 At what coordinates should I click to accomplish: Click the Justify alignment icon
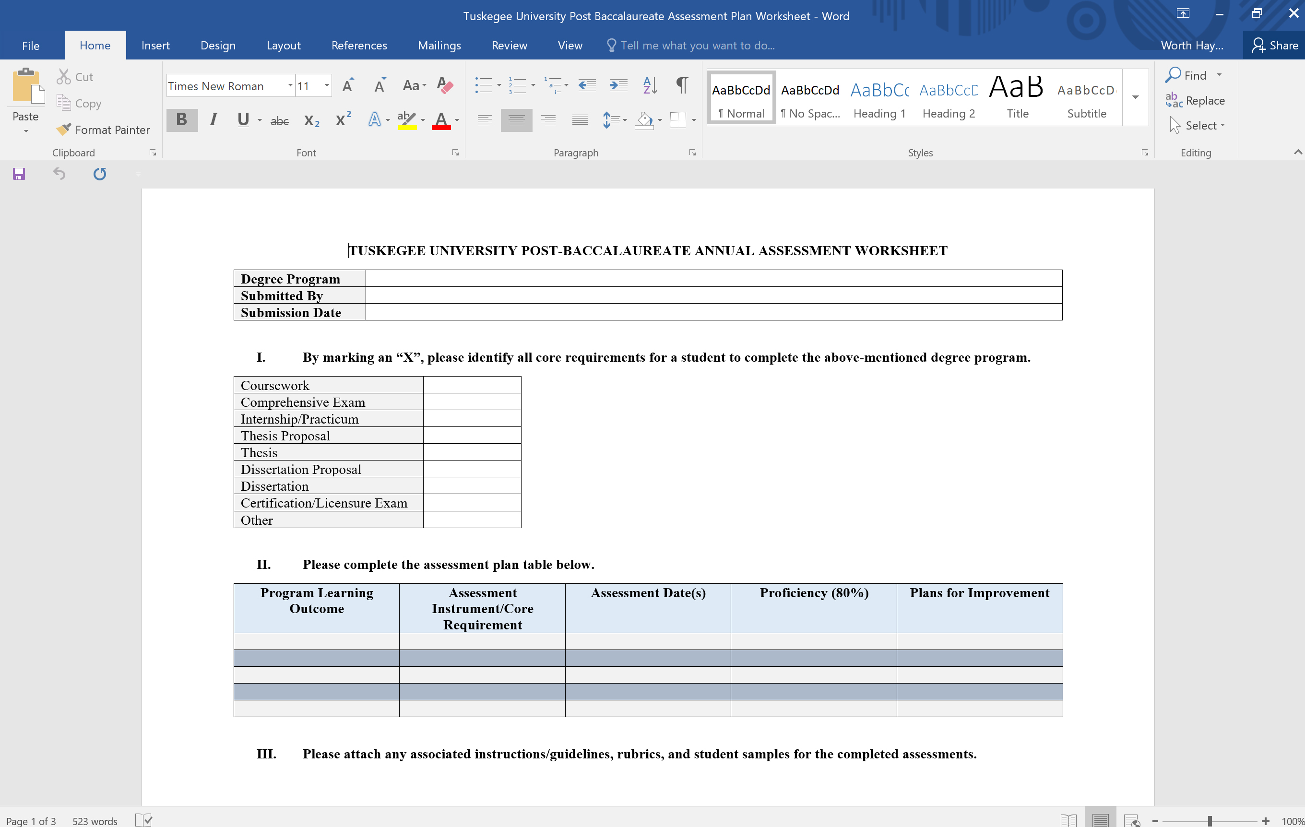point(580,120)
